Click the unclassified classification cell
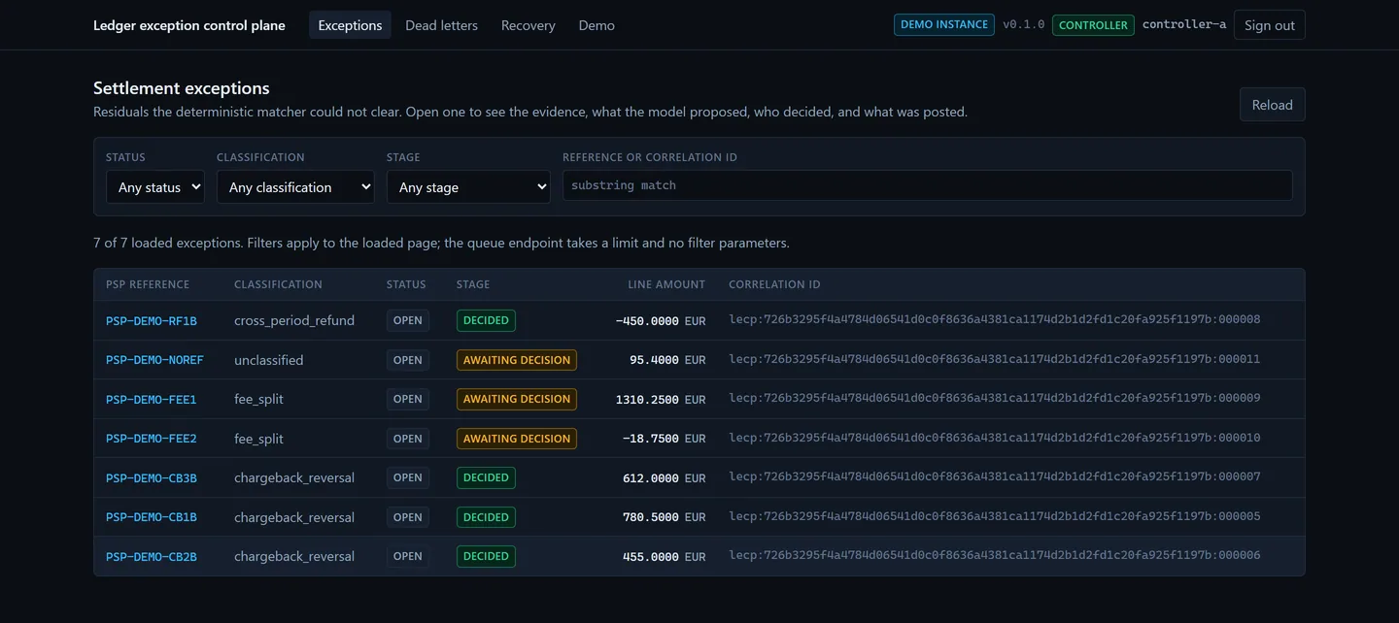 (269, 360)
